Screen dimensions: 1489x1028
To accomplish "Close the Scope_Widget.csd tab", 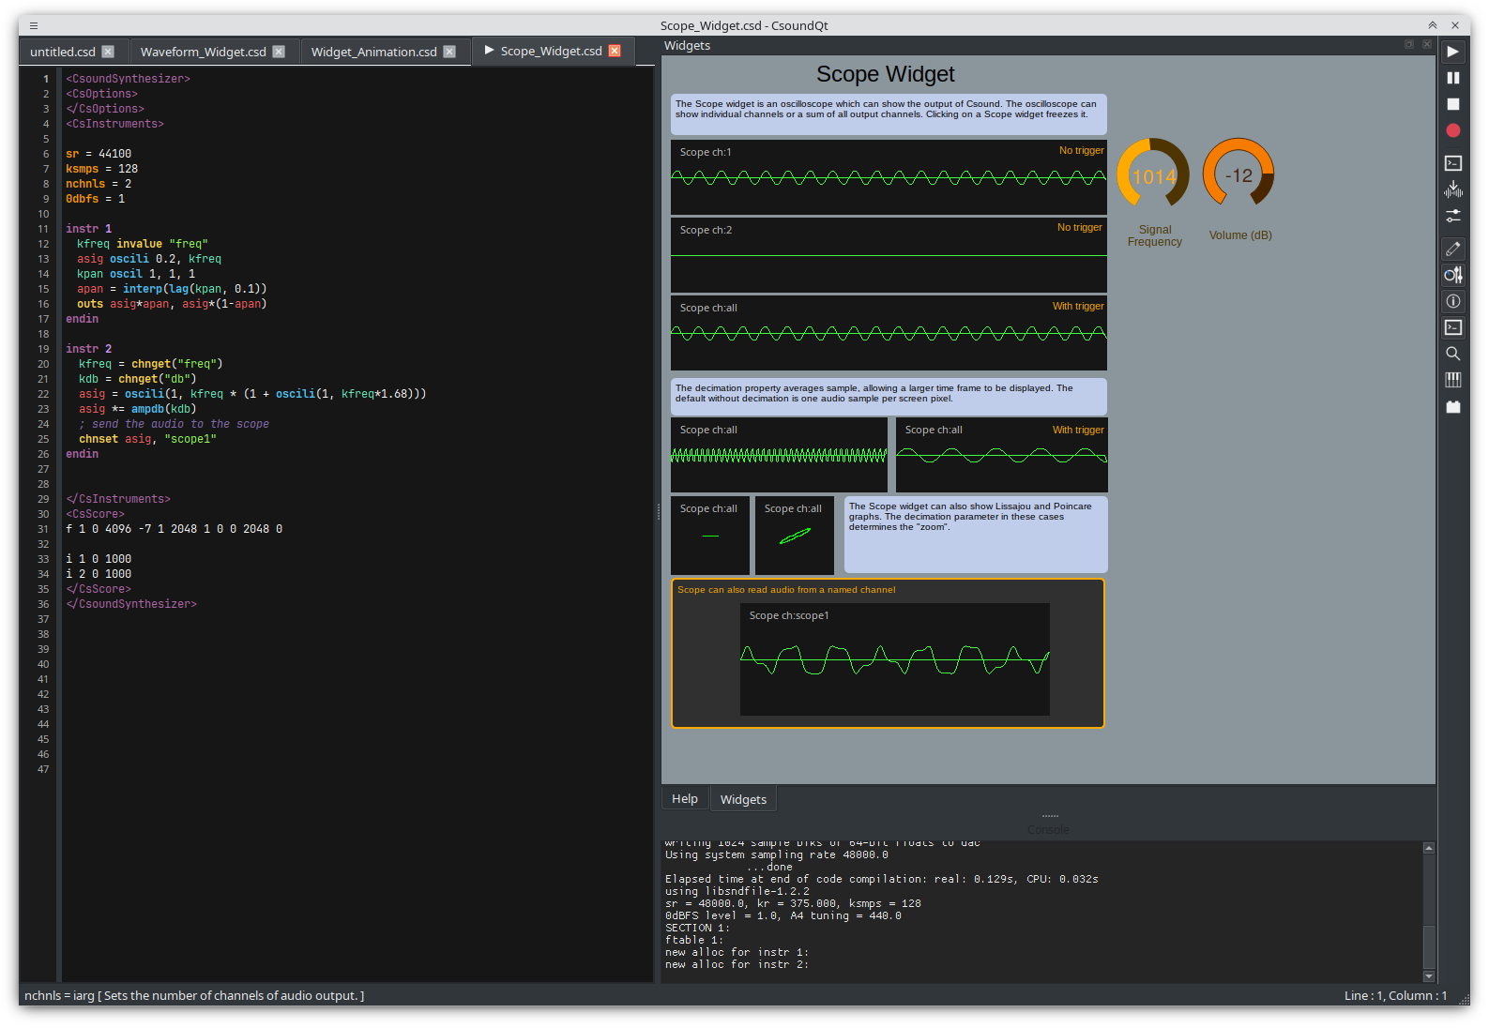I will pos(615,51).
